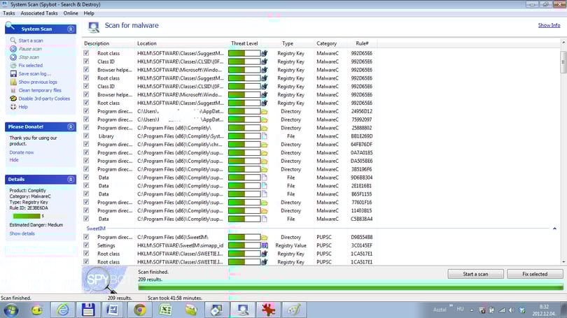Click the Stop scan icon in sidebar
The image size is (567, 318).
pyautogui.click(x=13, y=57)
